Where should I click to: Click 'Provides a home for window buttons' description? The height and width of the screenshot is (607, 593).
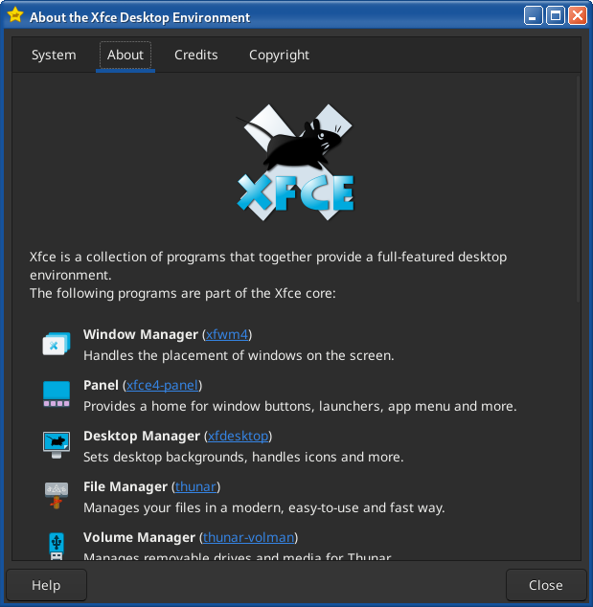tap(300, 407)
